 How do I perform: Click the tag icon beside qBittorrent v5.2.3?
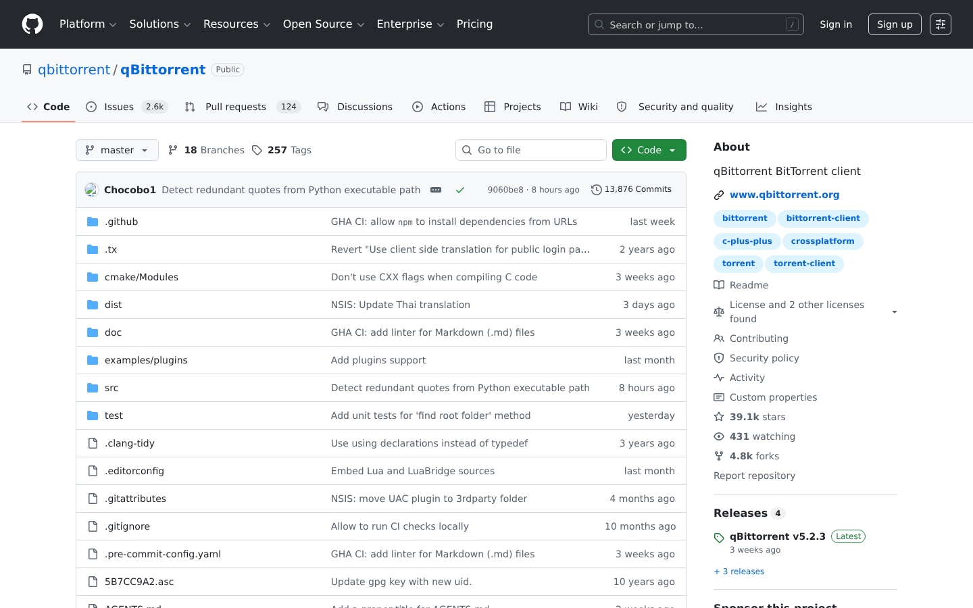719,538
